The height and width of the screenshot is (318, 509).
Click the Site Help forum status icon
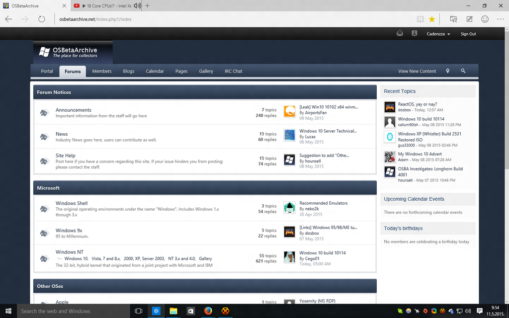(x=44, y=161)
